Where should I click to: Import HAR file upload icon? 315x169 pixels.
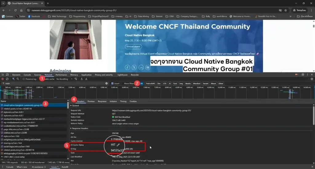(x=82, y=79)
